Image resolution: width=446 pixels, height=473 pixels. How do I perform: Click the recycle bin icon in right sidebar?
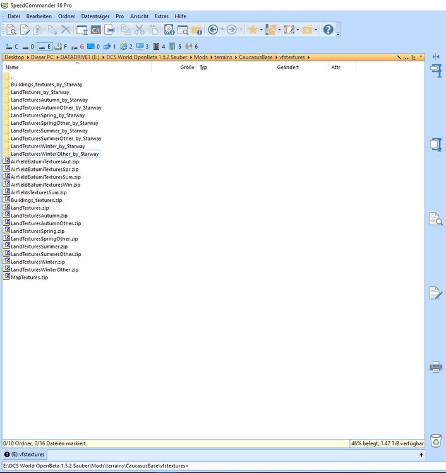[436, 441]
